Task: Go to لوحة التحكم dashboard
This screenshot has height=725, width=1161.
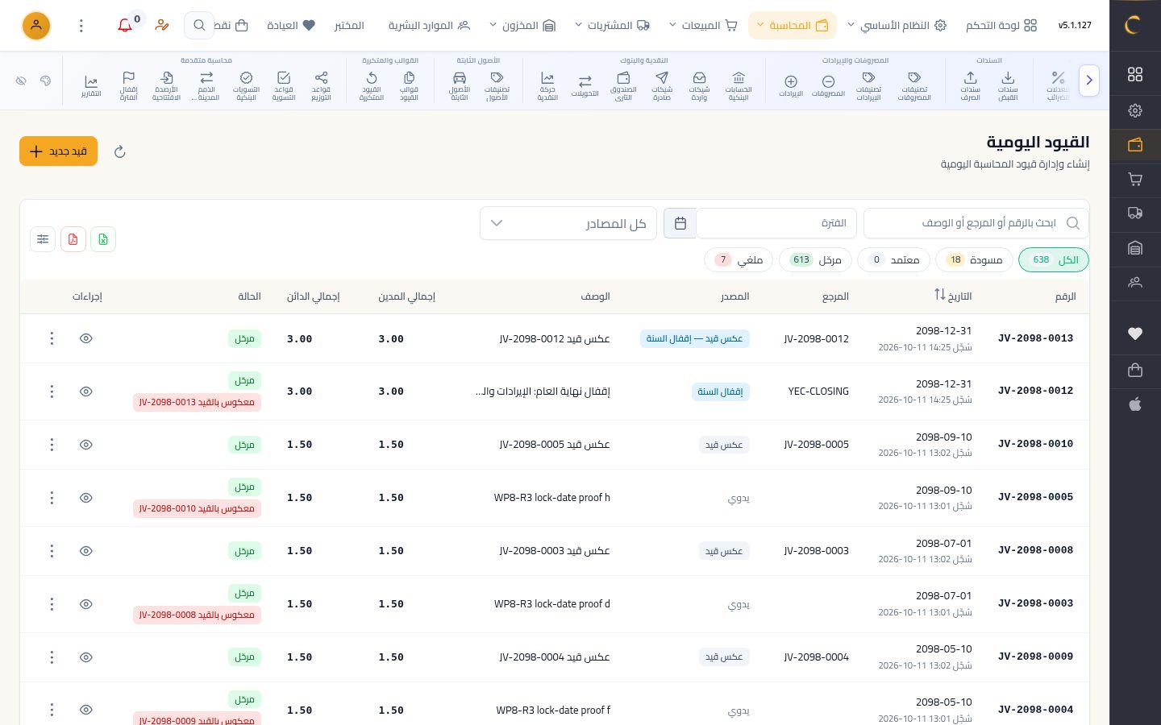Action: (x=1001, y=26)
